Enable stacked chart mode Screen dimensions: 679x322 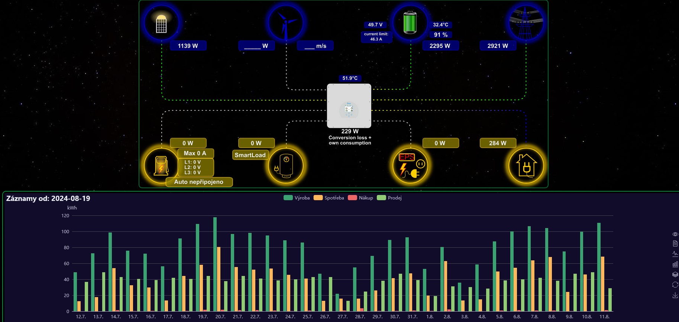[x=675, y=274]
